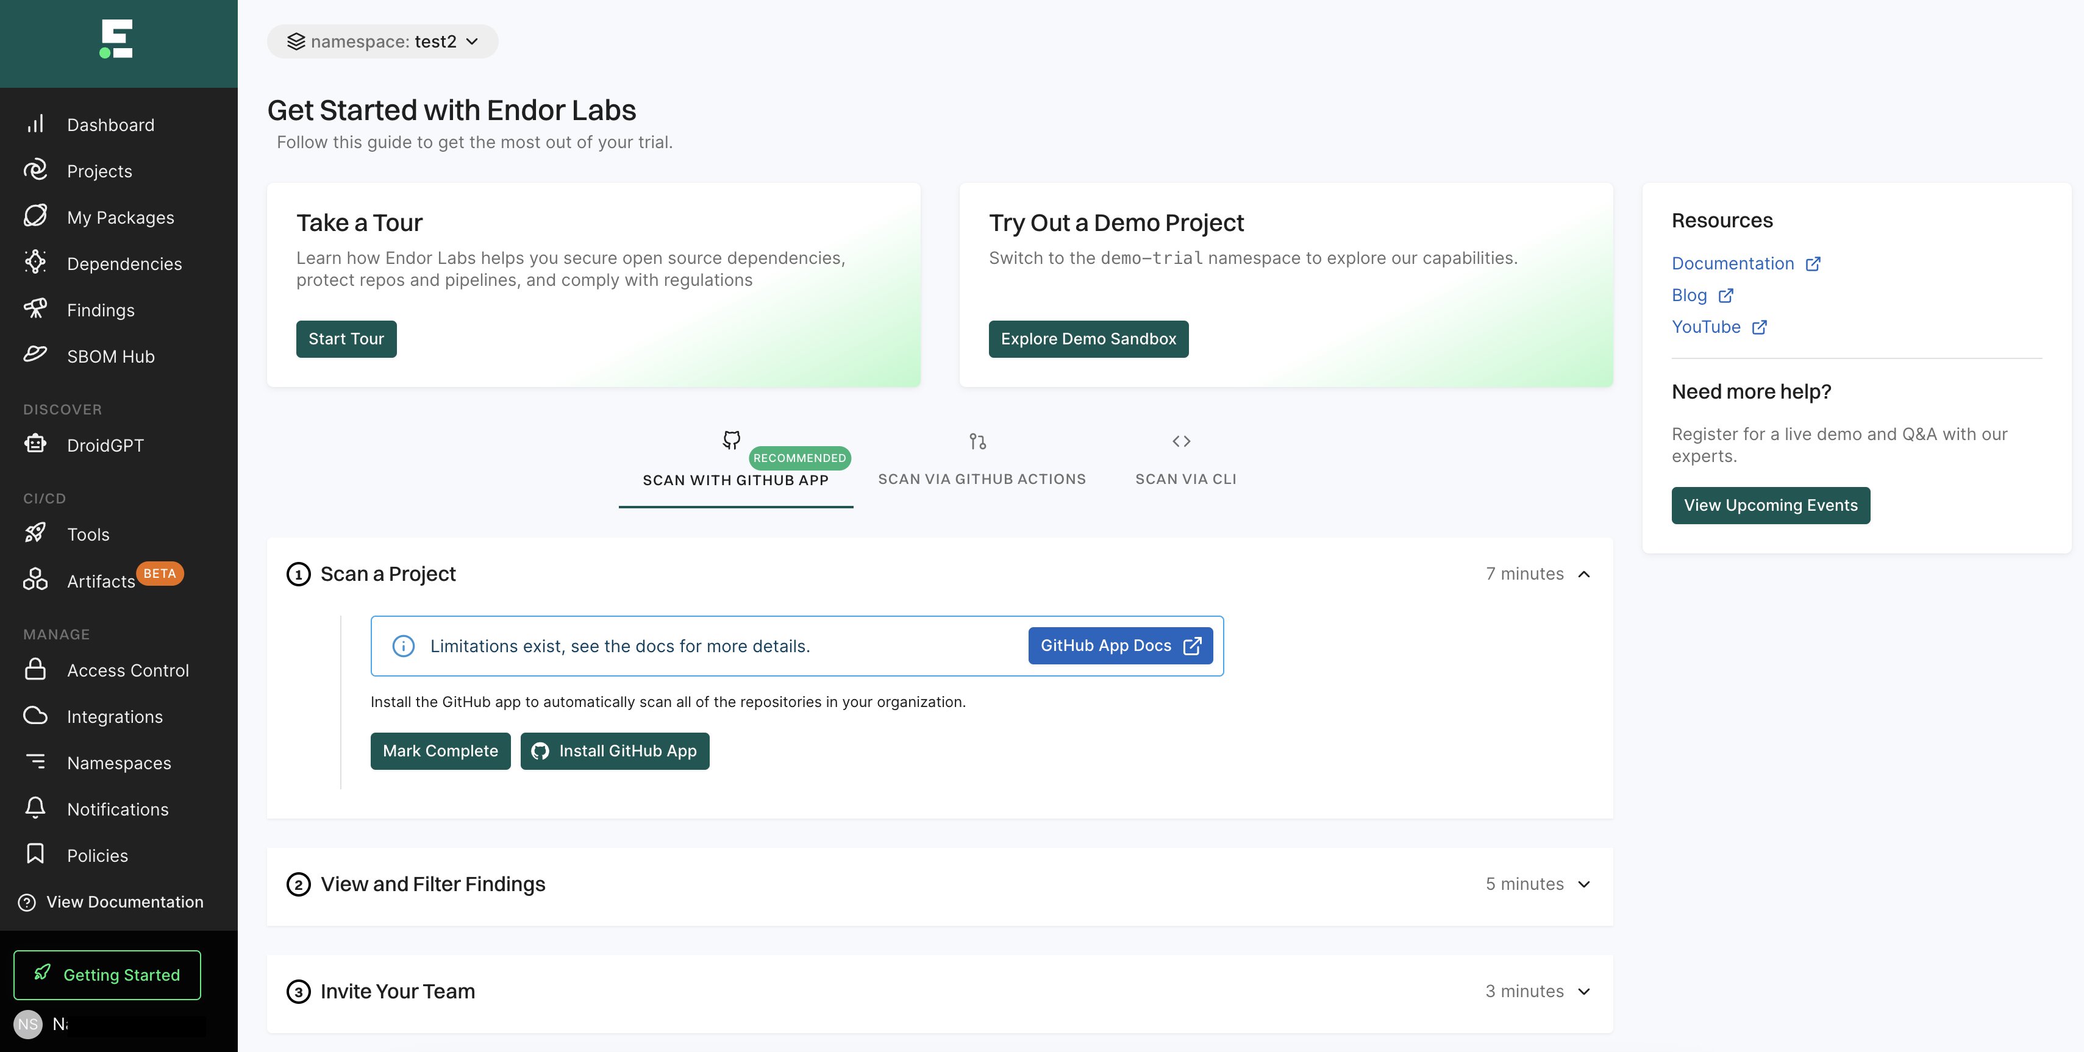2084x1052 pixels.
Task: Expand the View and Filter Findings section
Action: point(1583,883)
